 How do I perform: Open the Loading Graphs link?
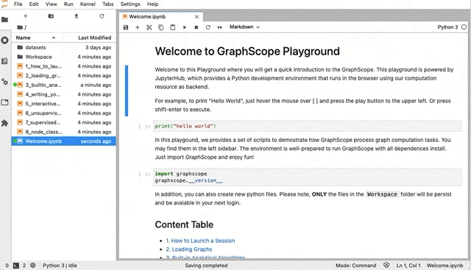189,249
